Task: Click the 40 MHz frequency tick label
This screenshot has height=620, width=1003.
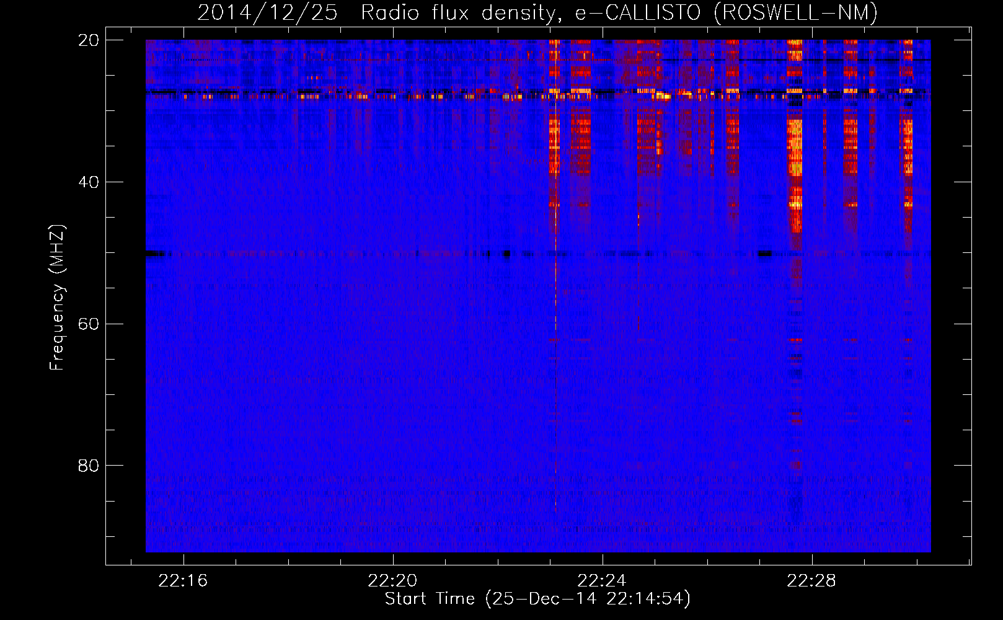Action: click(89, 182)
